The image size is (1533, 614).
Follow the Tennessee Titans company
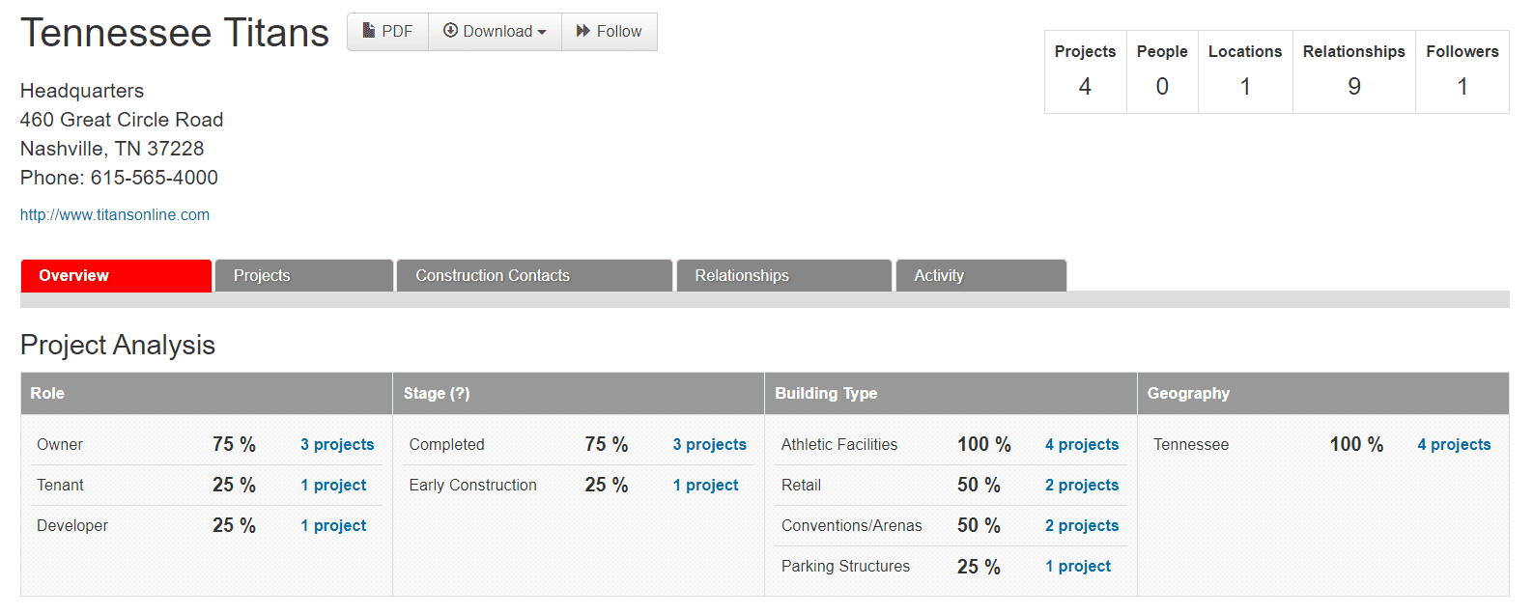click(x=610, y=32)
